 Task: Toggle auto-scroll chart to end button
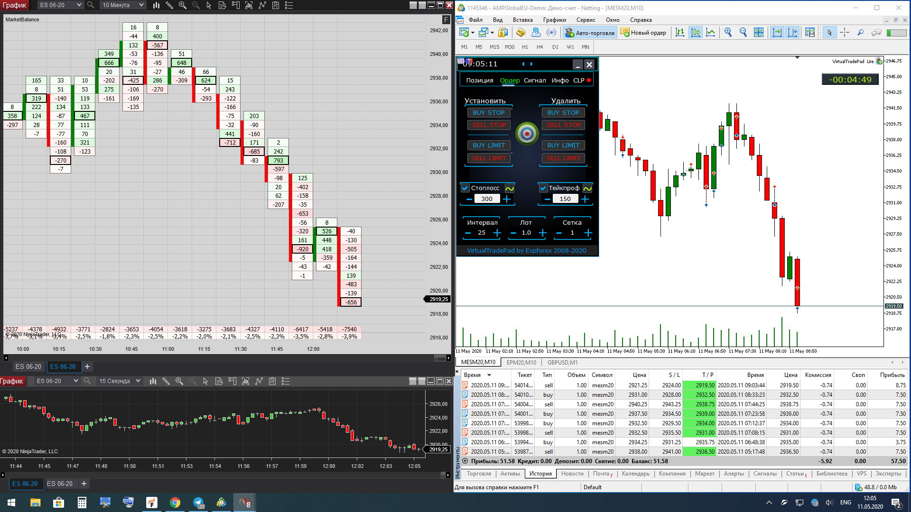[x=777, y=32]
